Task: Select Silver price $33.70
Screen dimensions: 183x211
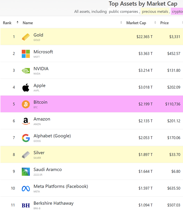Action: 175,154
